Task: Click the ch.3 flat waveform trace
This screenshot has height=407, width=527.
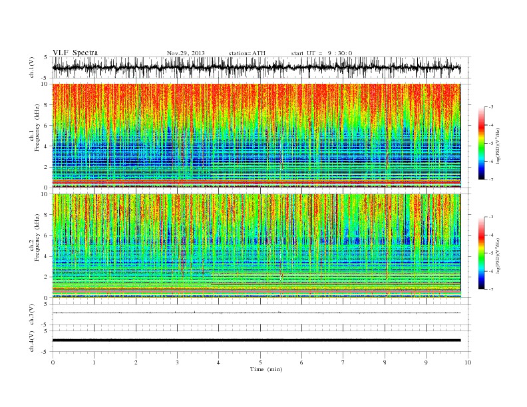Action: pos(256,313)
